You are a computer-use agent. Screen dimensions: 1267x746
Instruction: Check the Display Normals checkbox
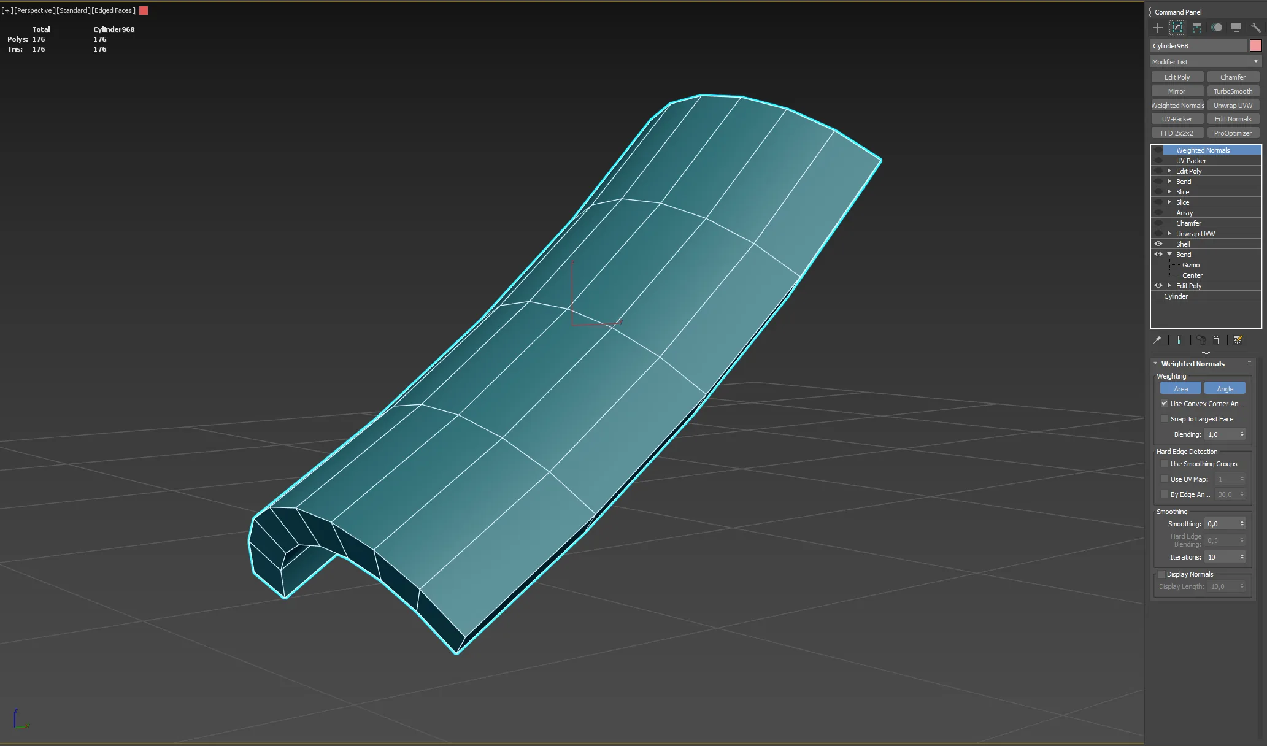click(x=1161, y=574)
